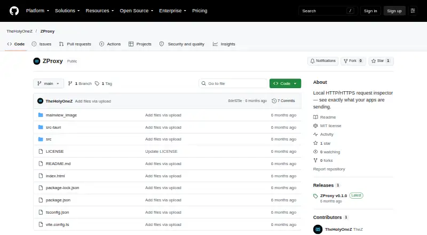
Task: Select the LICENSE file icon
Action: tap(41, 151)
